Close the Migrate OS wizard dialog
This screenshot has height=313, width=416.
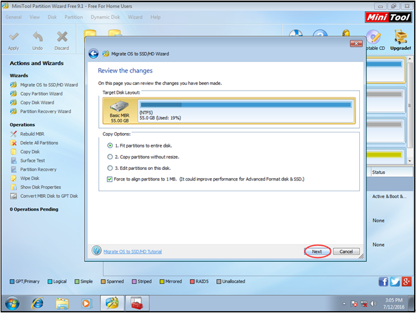(x=356, y=43)
